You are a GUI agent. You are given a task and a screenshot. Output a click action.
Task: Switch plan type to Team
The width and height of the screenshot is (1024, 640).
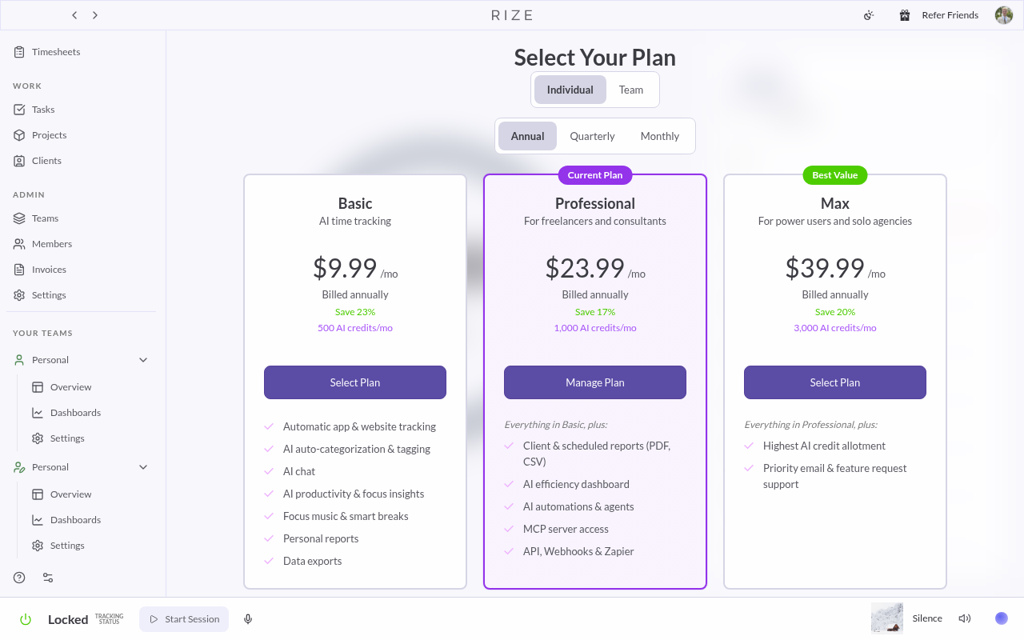click(x=631, y=90)
